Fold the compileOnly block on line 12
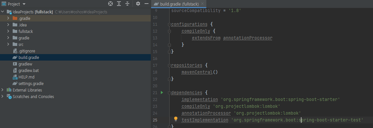The image size is (373, 128). point(169,31)
